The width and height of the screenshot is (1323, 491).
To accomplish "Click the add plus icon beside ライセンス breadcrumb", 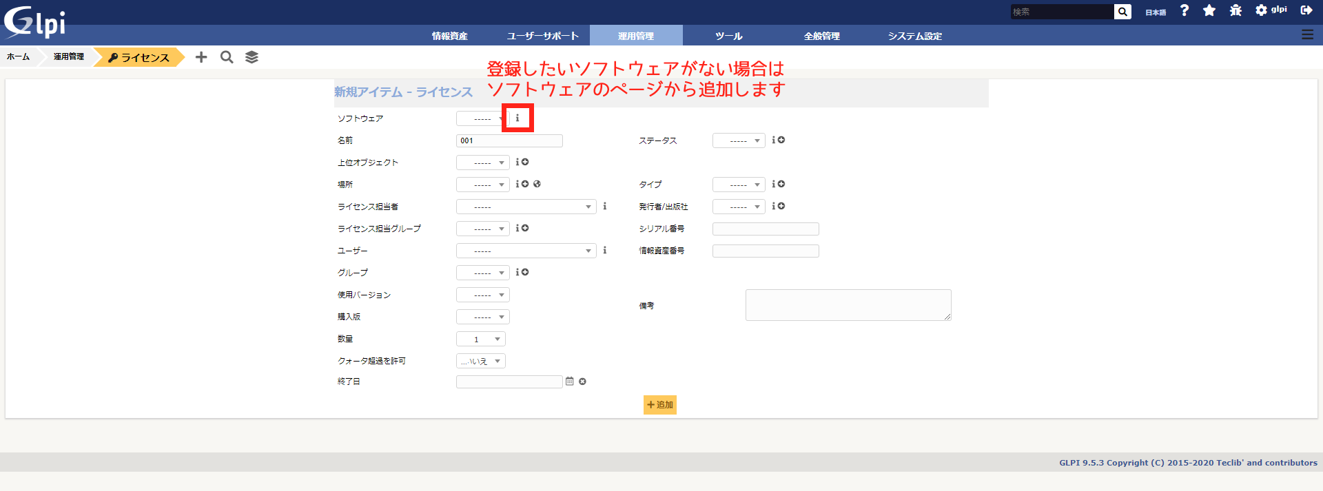I will (201, 57).
